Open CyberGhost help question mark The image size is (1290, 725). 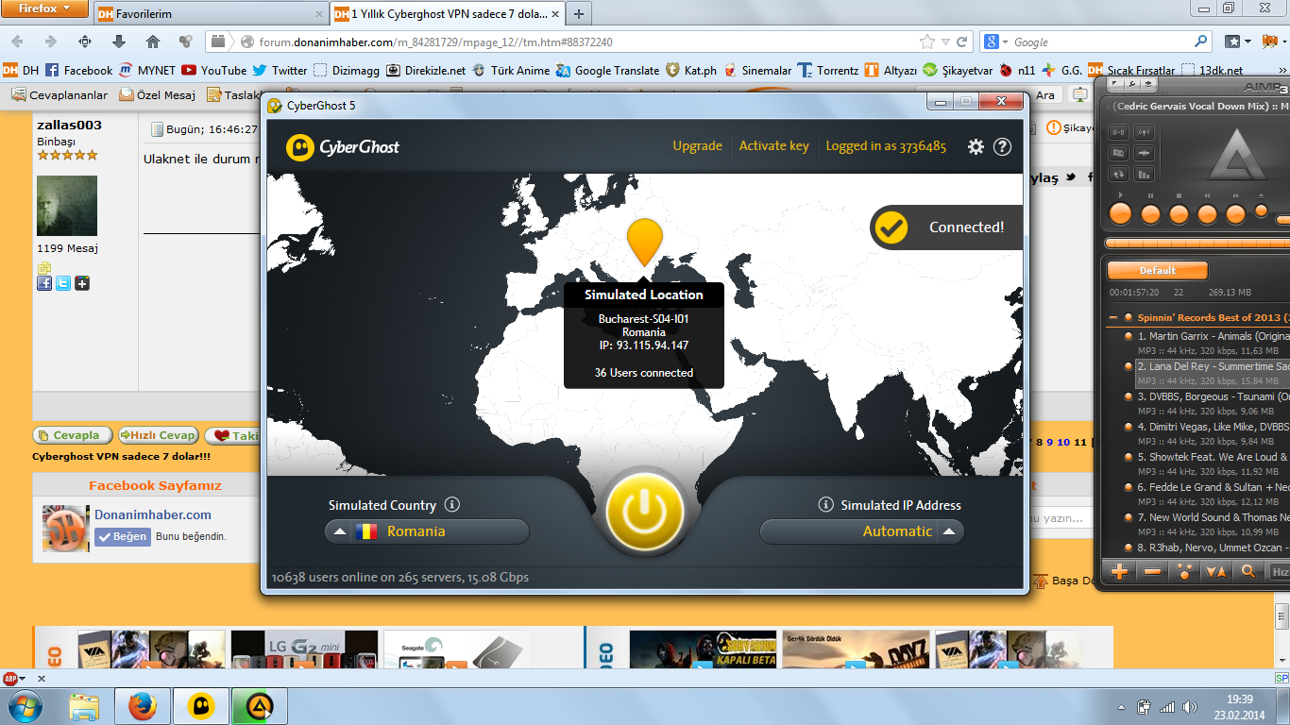point(1003,146)
